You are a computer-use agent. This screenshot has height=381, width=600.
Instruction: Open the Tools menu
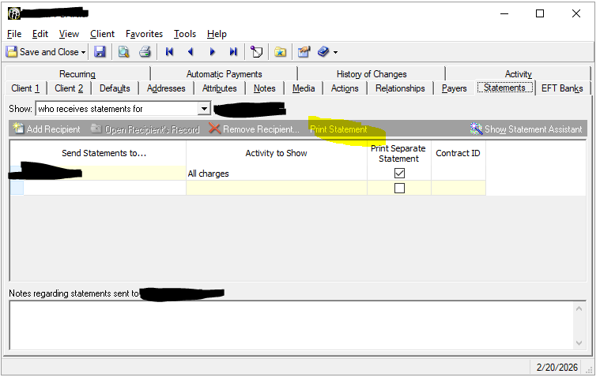(x=185, y=34)
